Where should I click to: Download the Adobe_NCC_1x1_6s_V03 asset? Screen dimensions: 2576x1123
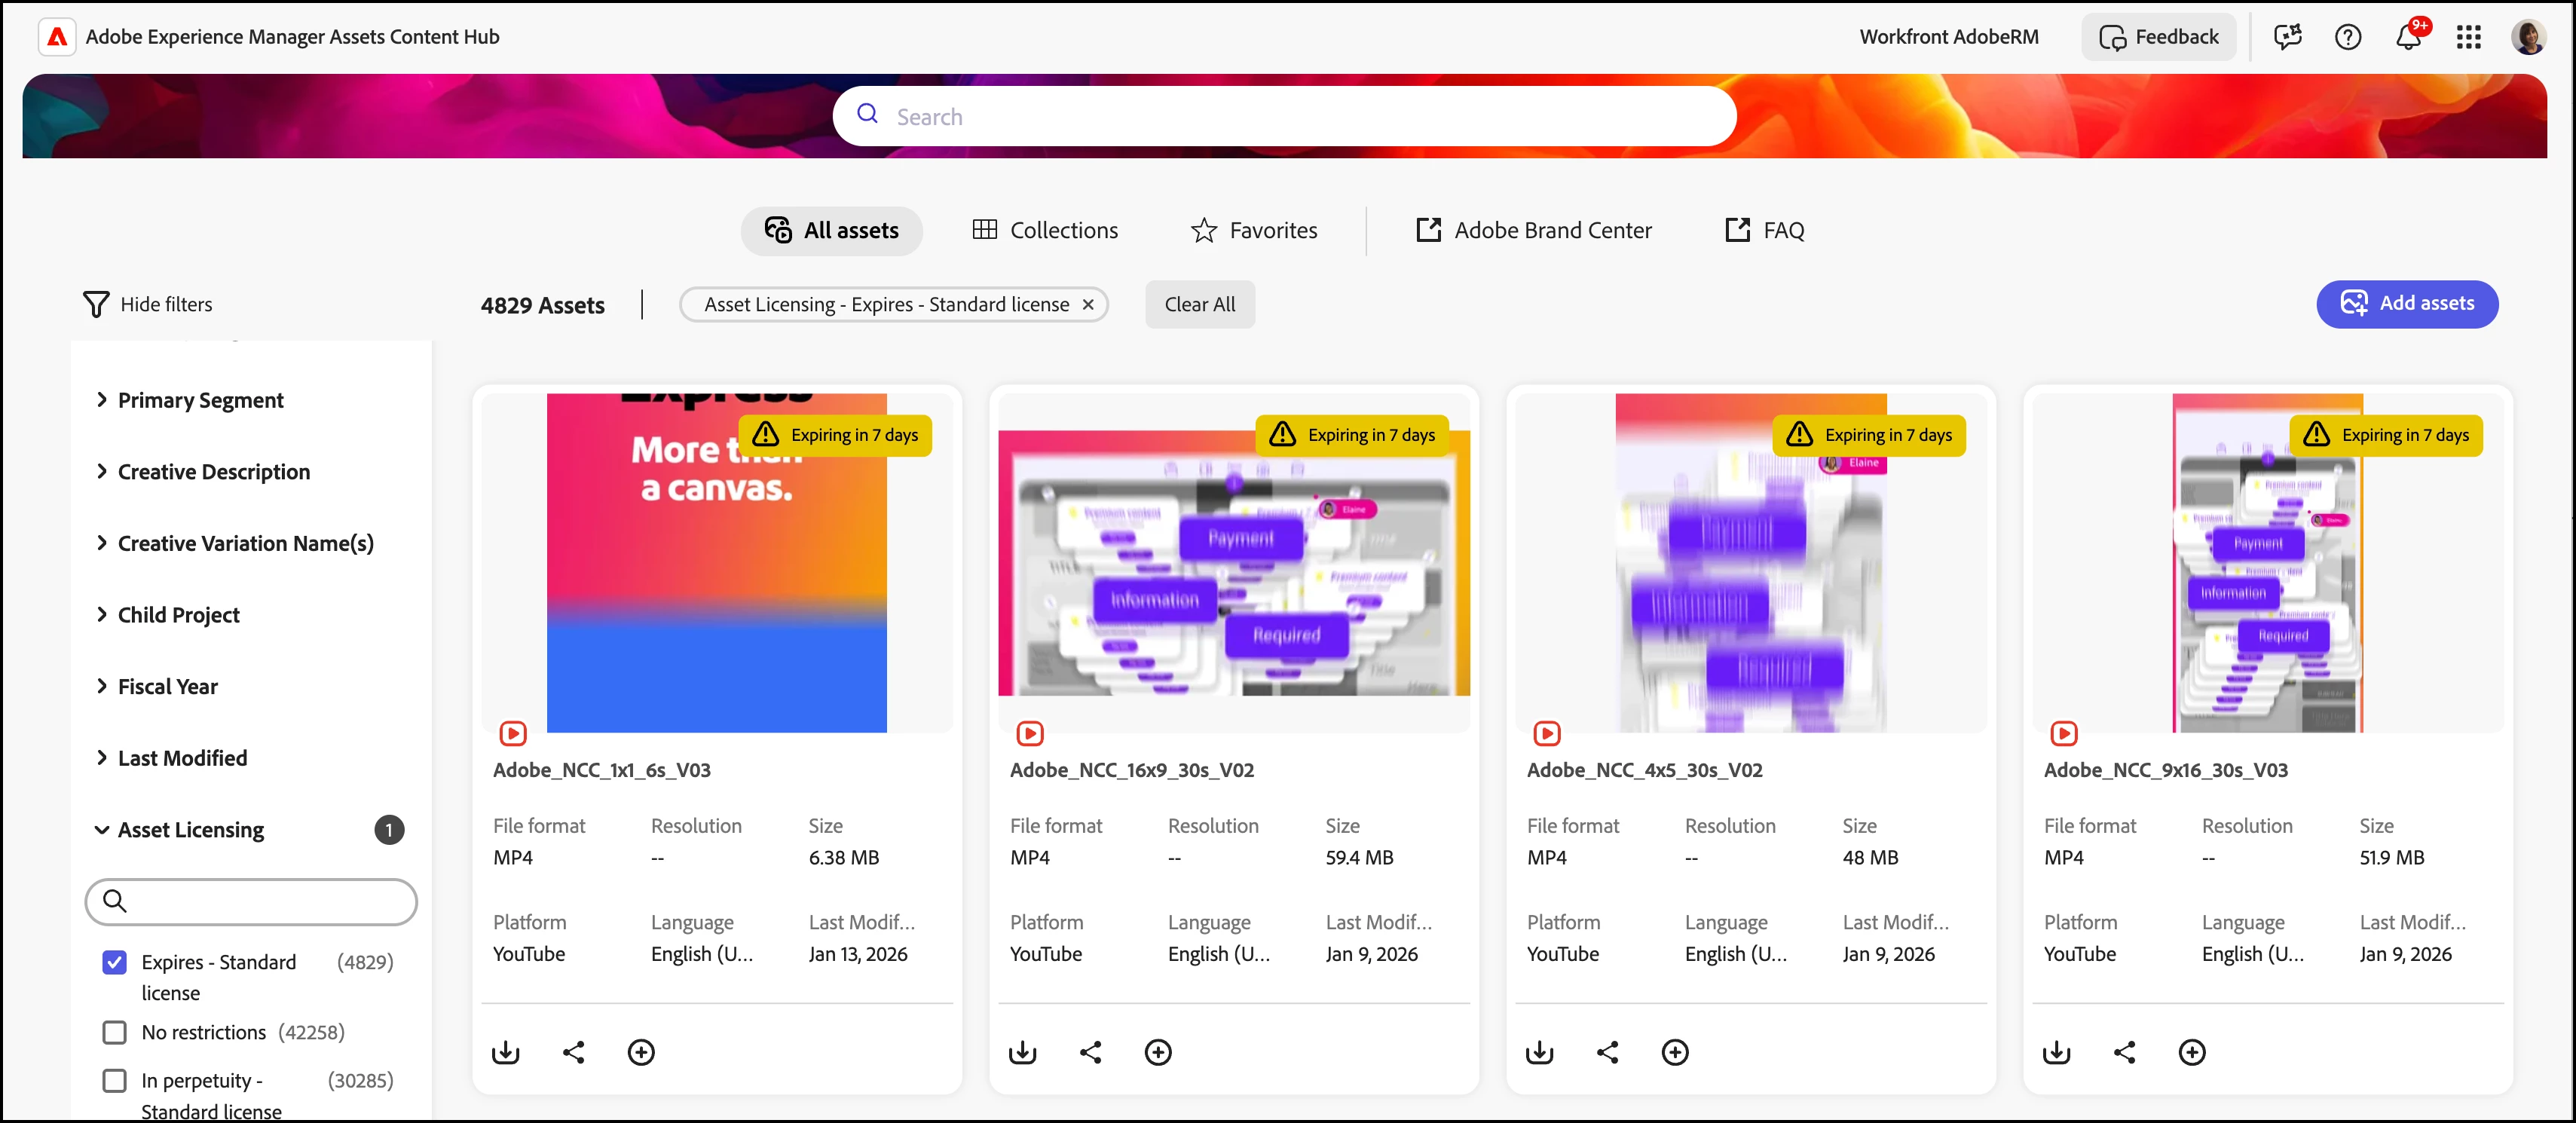pos(506,1052)
